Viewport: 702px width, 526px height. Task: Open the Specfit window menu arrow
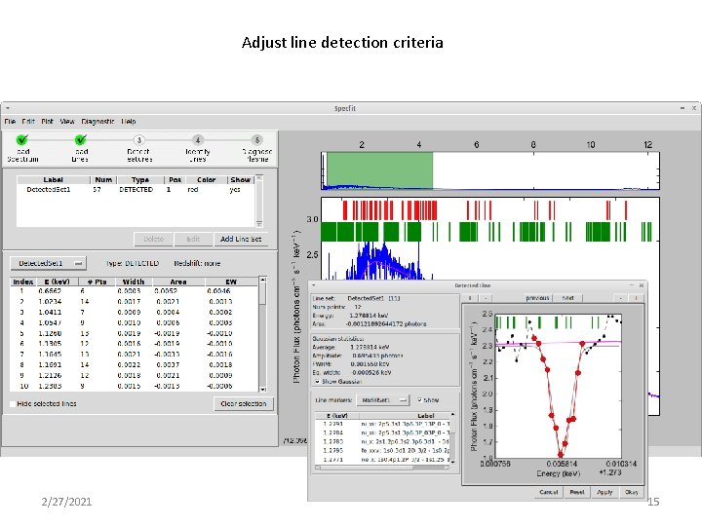(8, 108)
